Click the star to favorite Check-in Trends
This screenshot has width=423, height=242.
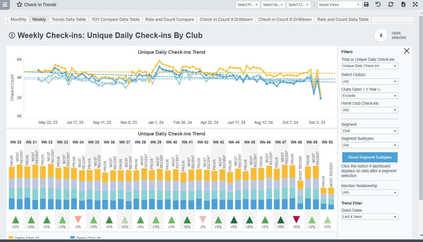(x=19, y=5)
